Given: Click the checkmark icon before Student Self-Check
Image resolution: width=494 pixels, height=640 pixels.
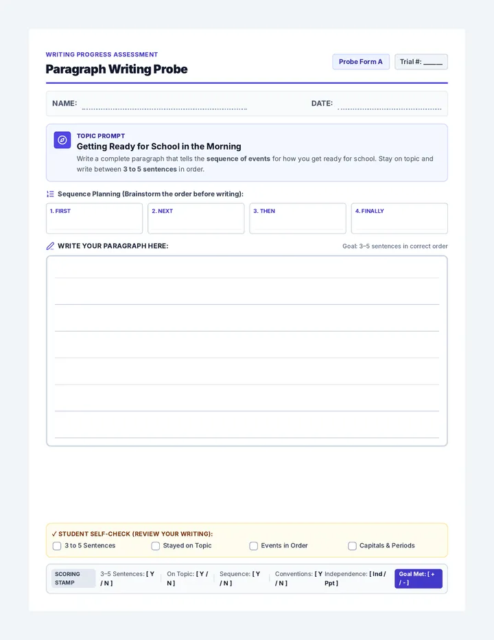Looking at the screenshot, I should 54,534.
